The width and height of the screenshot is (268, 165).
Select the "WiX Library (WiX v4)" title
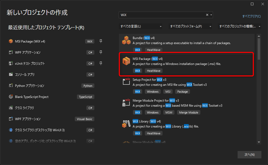pyautogui.click(x=147, y=121)
